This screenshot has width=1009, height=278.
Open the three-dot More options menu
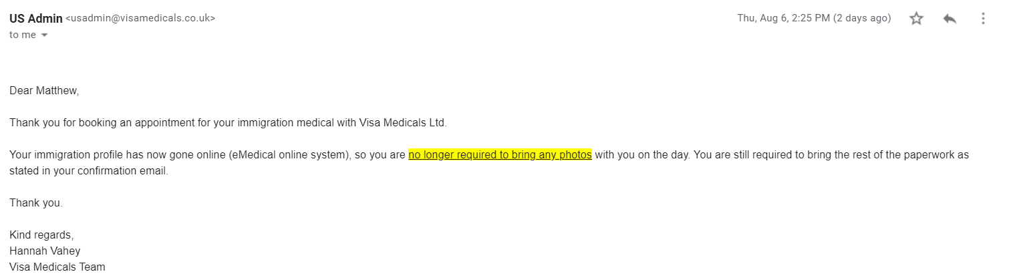click(983, 19)
